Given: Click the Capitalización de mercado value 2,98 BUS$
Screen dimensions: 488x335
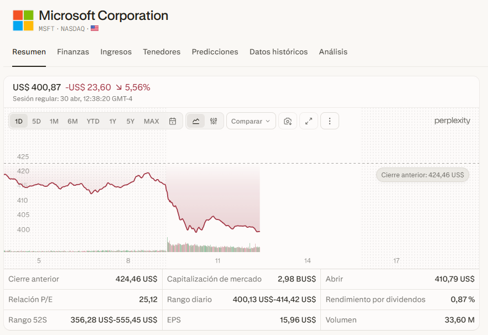Looking at the screenshot, I should point(297,279).
